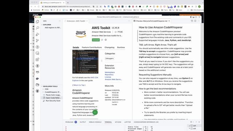Open more actions menu in preview editor group
Image resolution: width=233 pixels, height=131 pixels.
(199, 21)
